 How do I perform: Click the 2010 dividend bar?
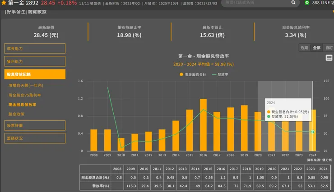pos(121,145)
